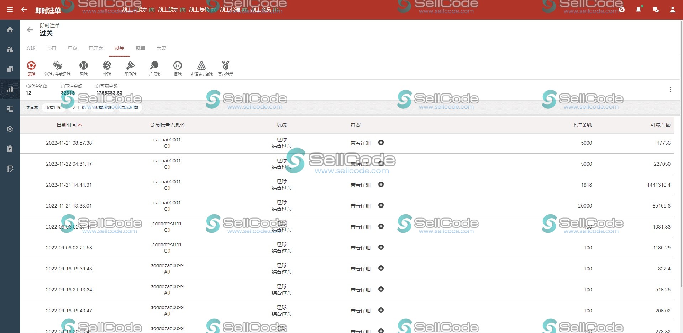
Task: Select the 足球 sport icon
Action: [31, 68]
